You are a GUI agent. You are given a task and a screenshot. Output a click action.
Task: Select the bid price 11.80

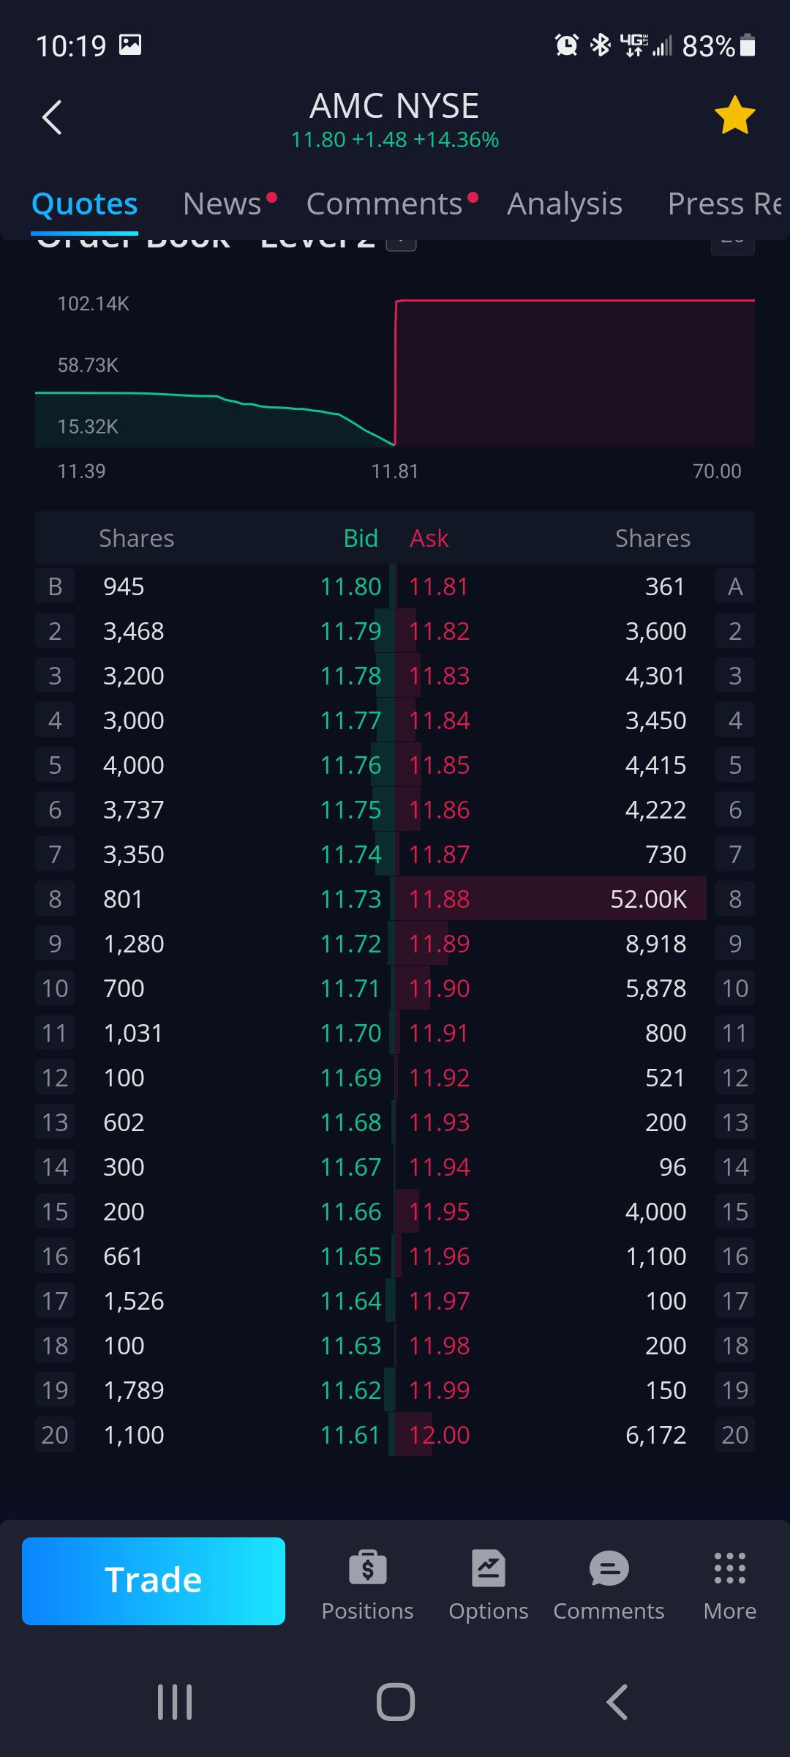point(351,586)
